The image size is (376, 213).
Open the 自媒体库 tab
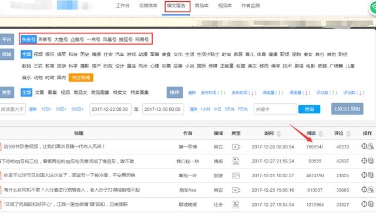(148, 5)
